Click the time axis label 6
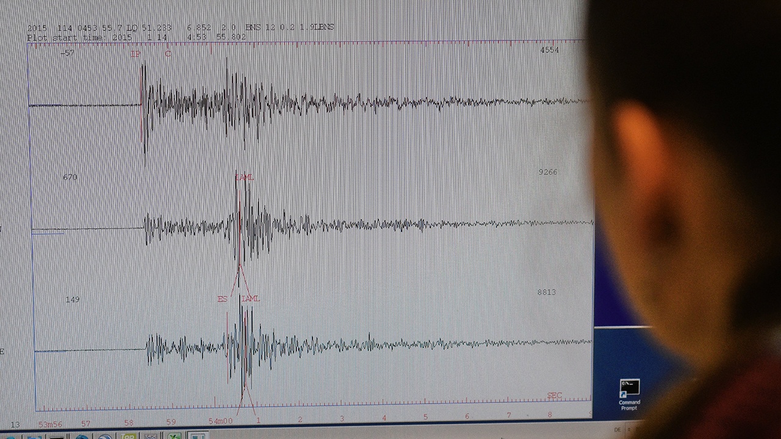The height and width of the screenshot is (439, 781). pos(467,416)
